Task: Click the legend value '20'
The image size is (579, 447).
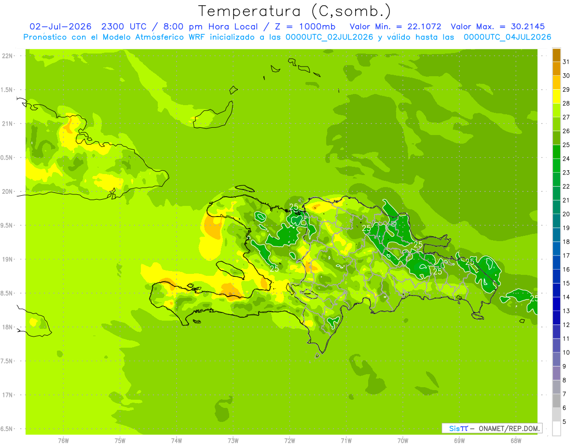Action: coord(566,214)
